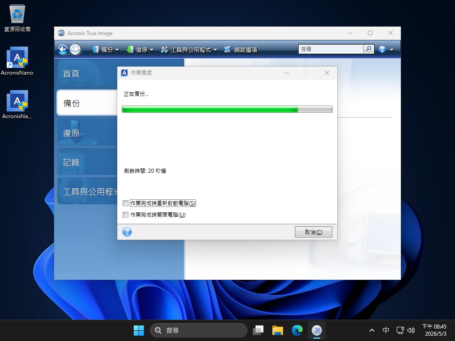This screenshot has height=341, width=455.
Task: Open the 復原 toolbar dropdown arrow
Action: coord(152,50)
